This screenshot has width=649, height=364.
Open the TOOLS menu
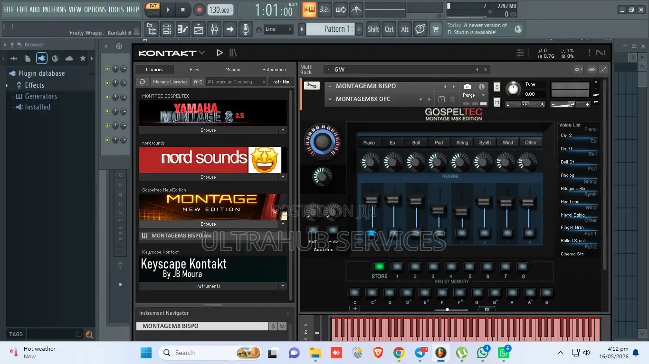click(116, 9)
